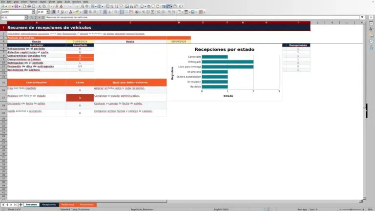Click Merge and Center Cells icon
This screenshot has height=211, width=375.
(122, 12)
